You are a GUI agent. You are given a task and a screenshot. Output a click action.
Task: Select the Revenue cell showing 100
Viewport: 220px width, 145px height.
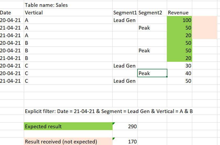click(x=179, y=20)
